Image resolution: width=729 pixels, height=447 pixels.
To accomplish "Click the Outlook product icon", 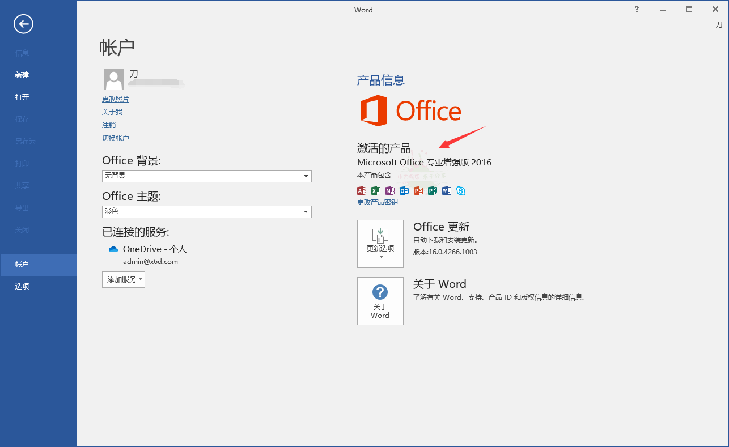I will (404, 191).
